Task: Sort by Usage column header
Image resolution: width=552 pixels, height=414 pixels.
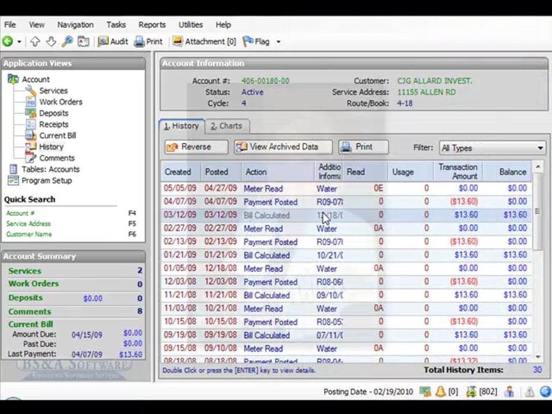Action: pos(411,172)
